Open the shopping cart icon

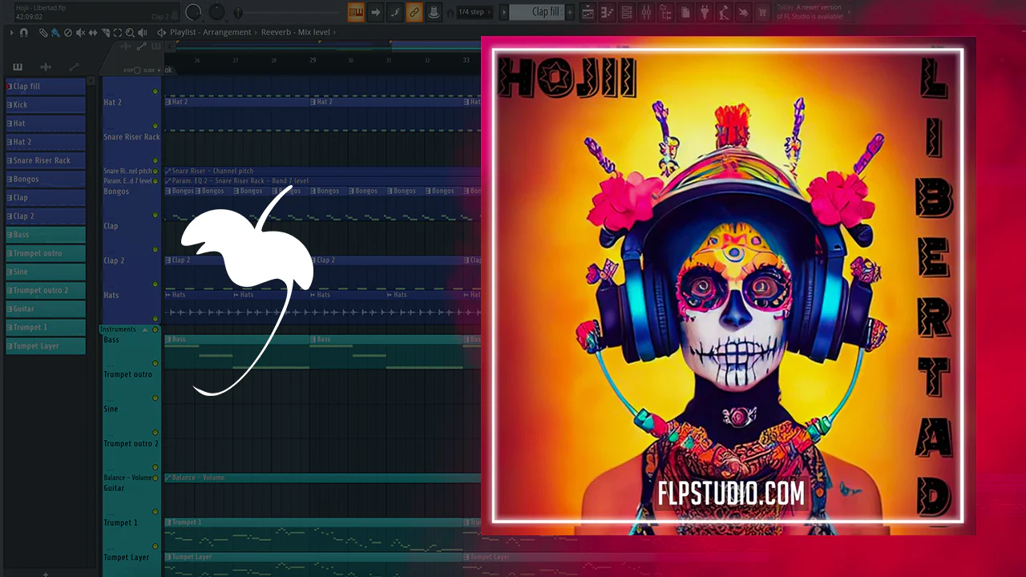pos(762,12)
